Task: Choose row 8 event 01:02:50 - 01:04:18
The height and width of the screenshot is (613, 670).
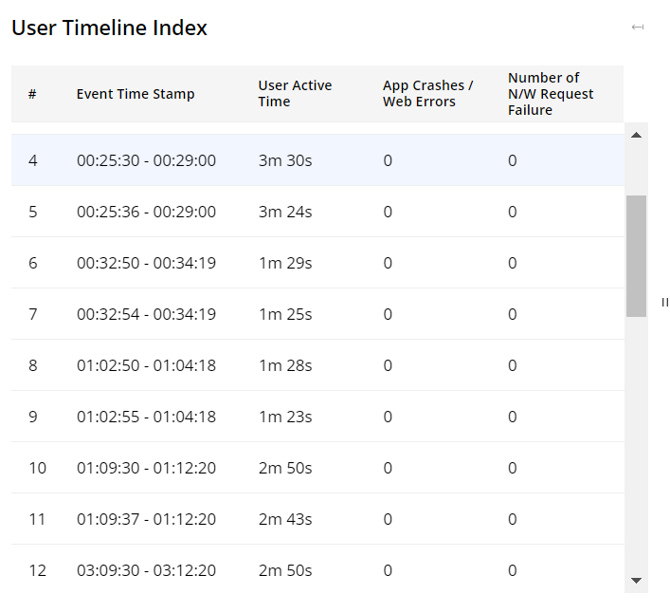Action: tap(146, 365)
